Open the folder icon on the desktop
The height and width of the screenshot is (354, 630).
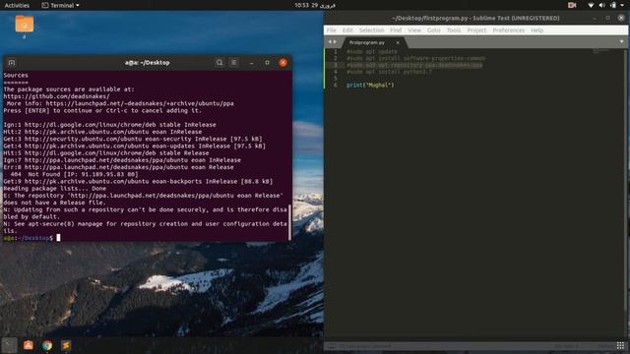click(24, 24)
